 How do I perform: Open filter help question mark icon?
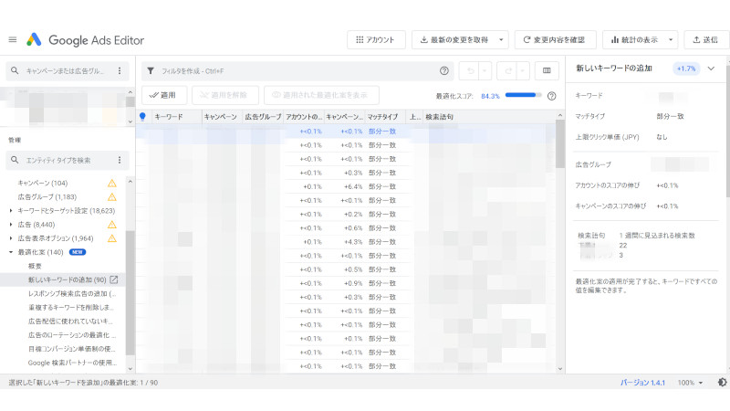pos(444,71)
